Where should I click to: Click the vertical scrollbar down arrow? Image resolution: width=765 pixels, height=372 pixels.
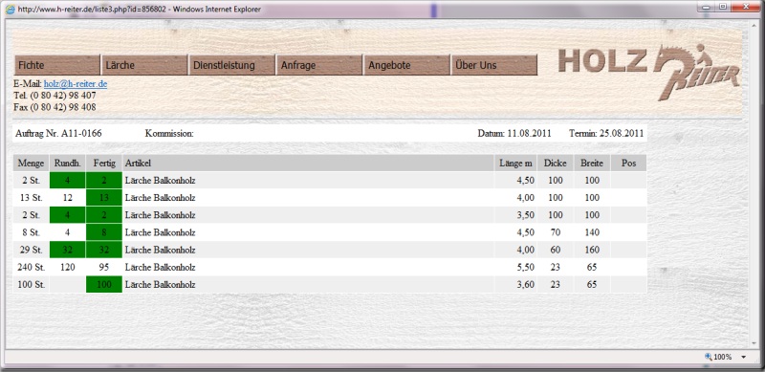point(754,343)
